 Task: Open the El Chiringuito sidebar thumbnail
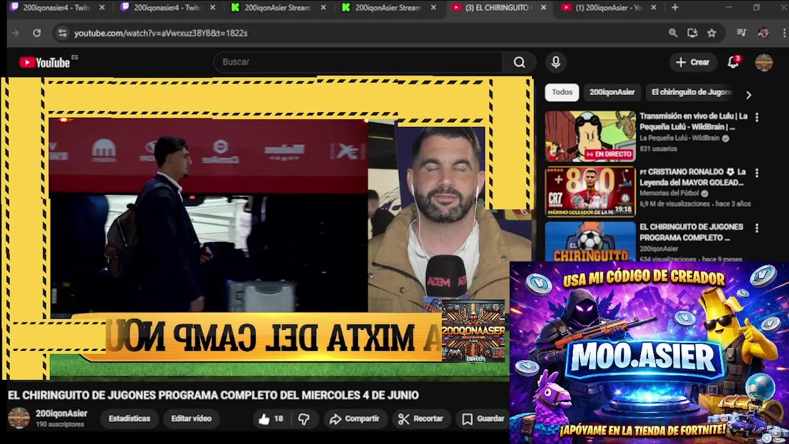590,242
